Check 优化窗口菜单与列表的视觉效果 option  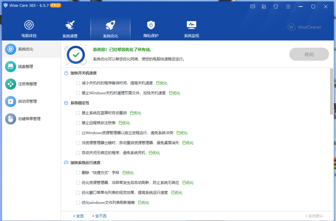(78, 193)
